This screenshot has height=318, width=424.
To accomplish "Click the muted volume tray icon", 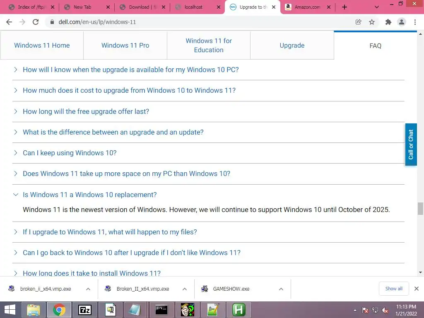I will click(x=385, y=310).
